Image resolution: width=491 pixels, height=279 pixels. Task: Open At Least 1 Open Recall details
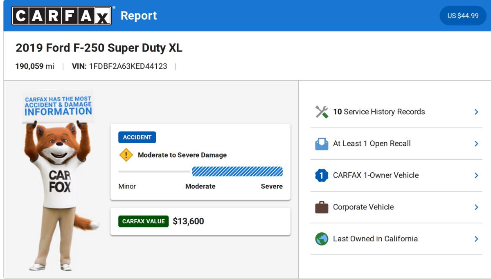(396, 144)
